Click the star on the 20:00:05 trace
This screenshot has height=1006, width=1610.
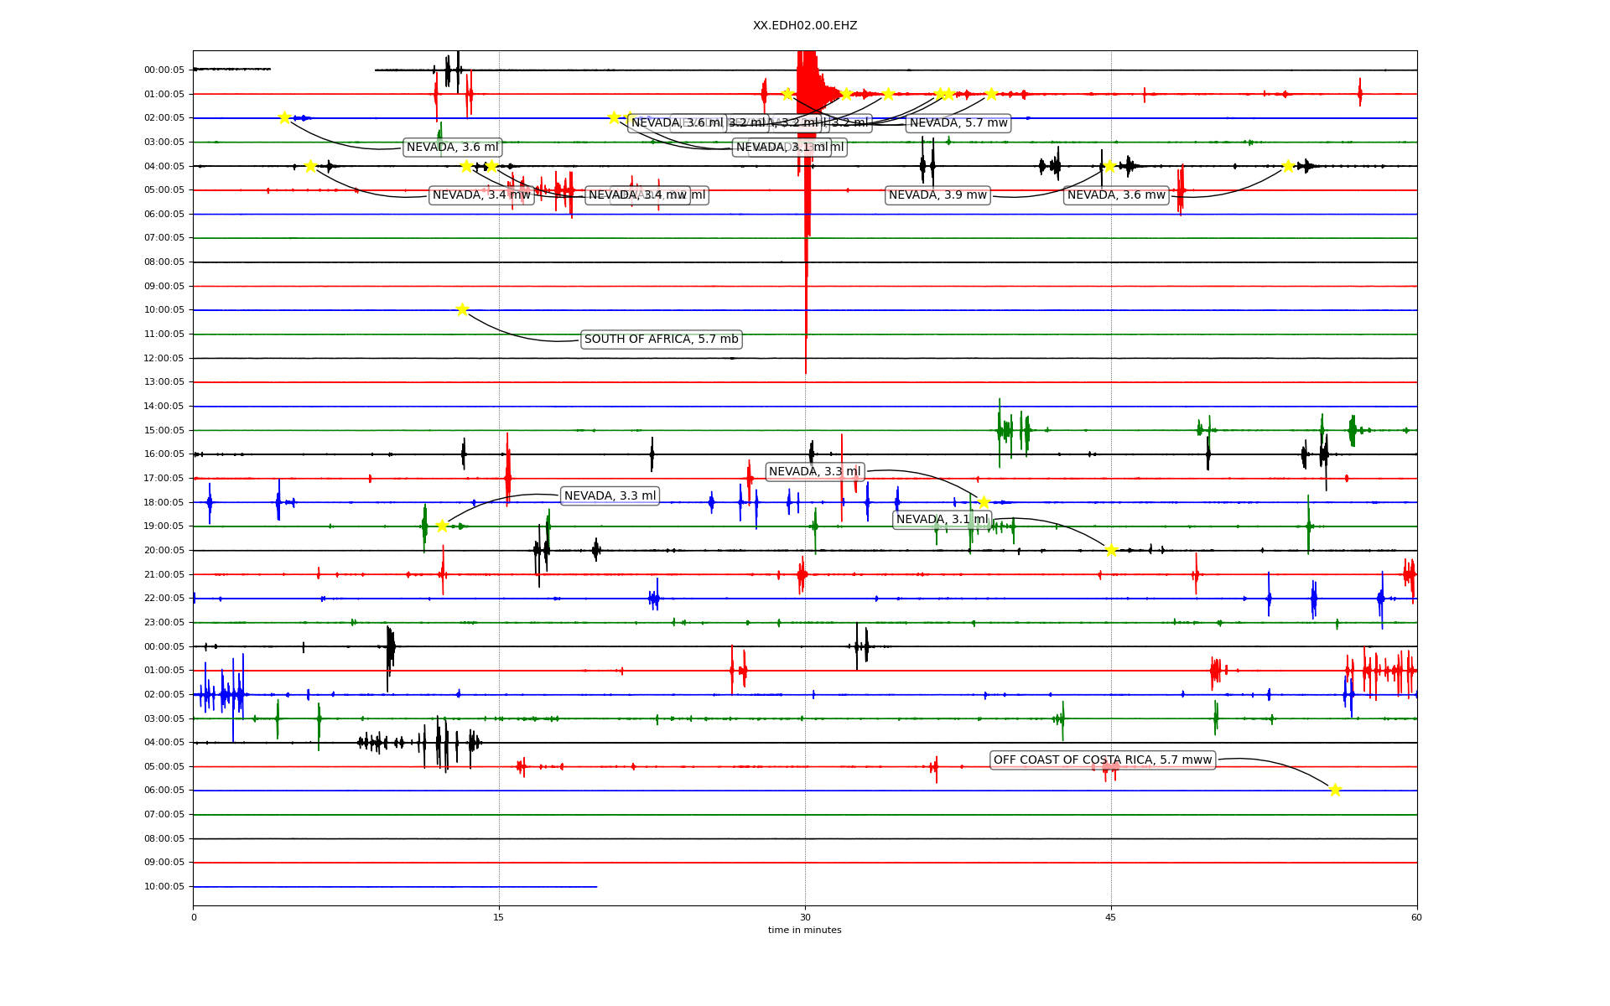1111,550
